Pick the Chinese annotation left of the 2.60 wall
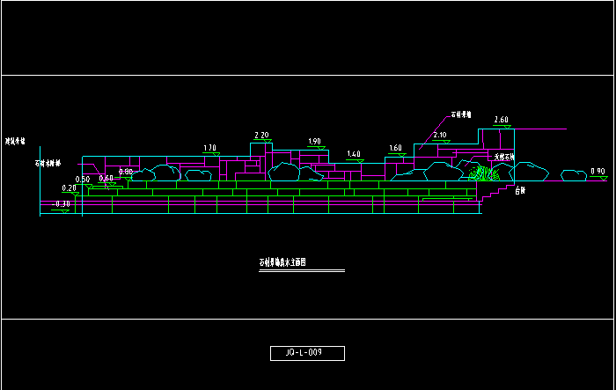This screenshot has height=390, width=616. [x=504, y=157]
